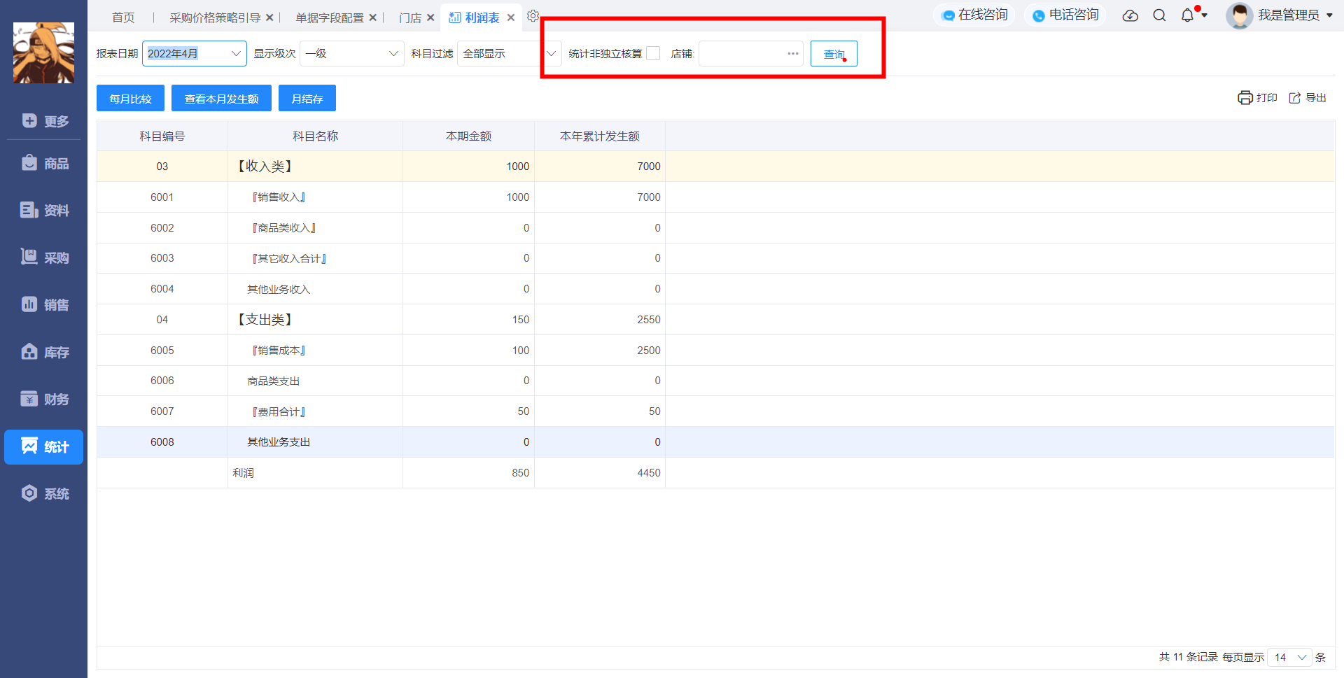
Task: Open the notification bell icon
Action: [1188, 15]
